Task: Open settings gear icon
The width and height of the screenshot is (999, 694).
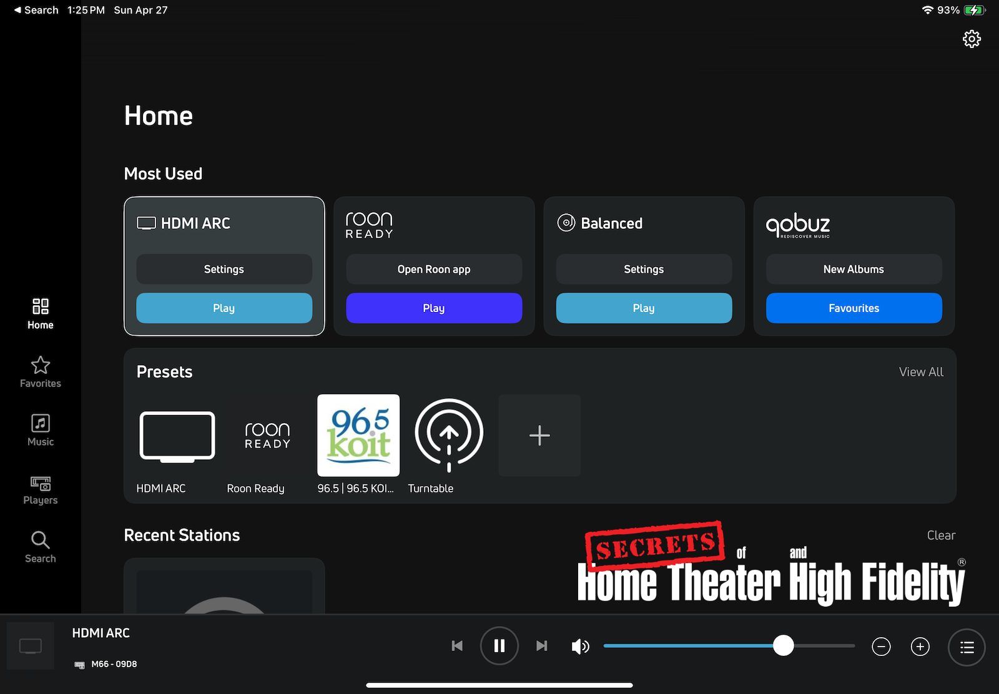Action: click(x=972, y=39)
